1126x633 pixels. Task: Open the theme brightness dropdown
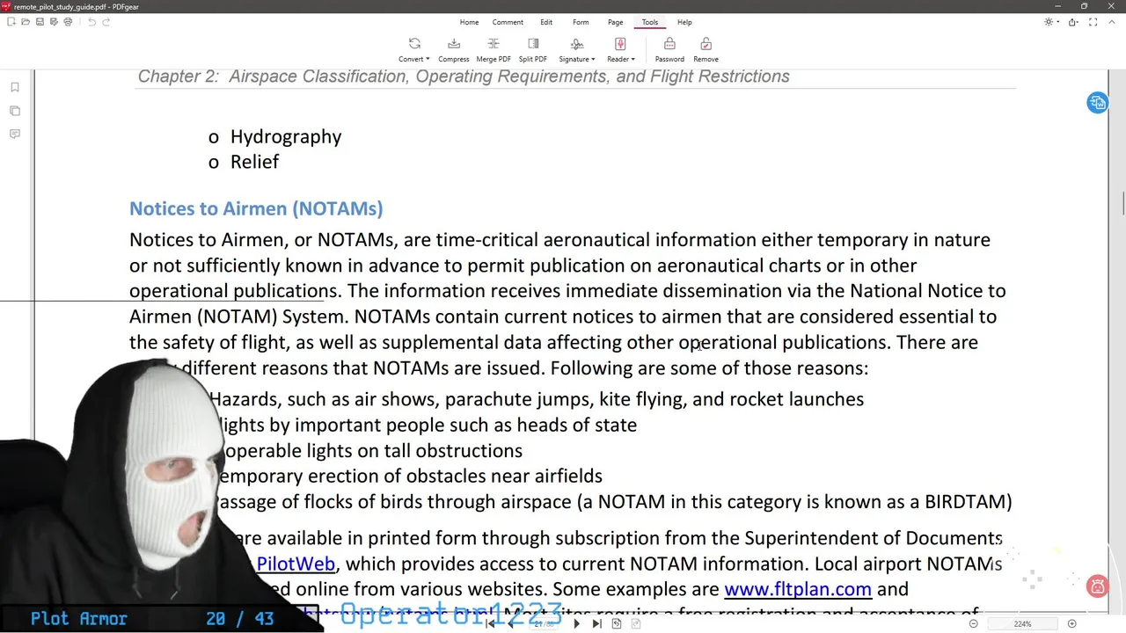1050,22
